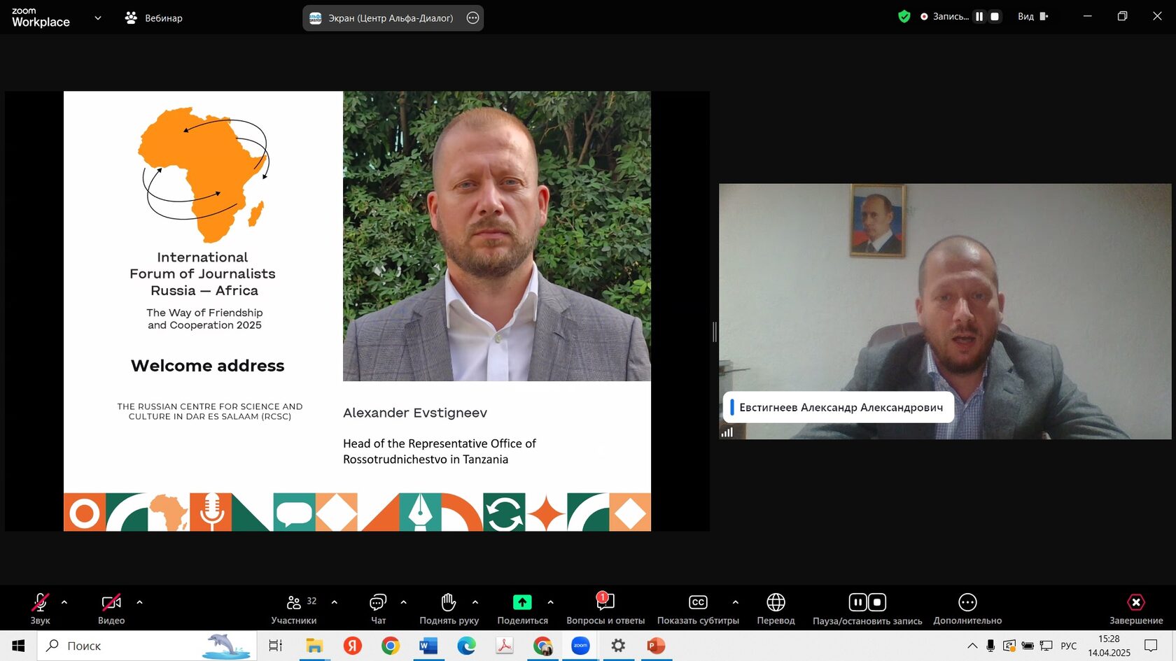Click the Запись... recording indicator
Screen dimensions: 1176x661
pyautogui.click(x=944, y=17)
